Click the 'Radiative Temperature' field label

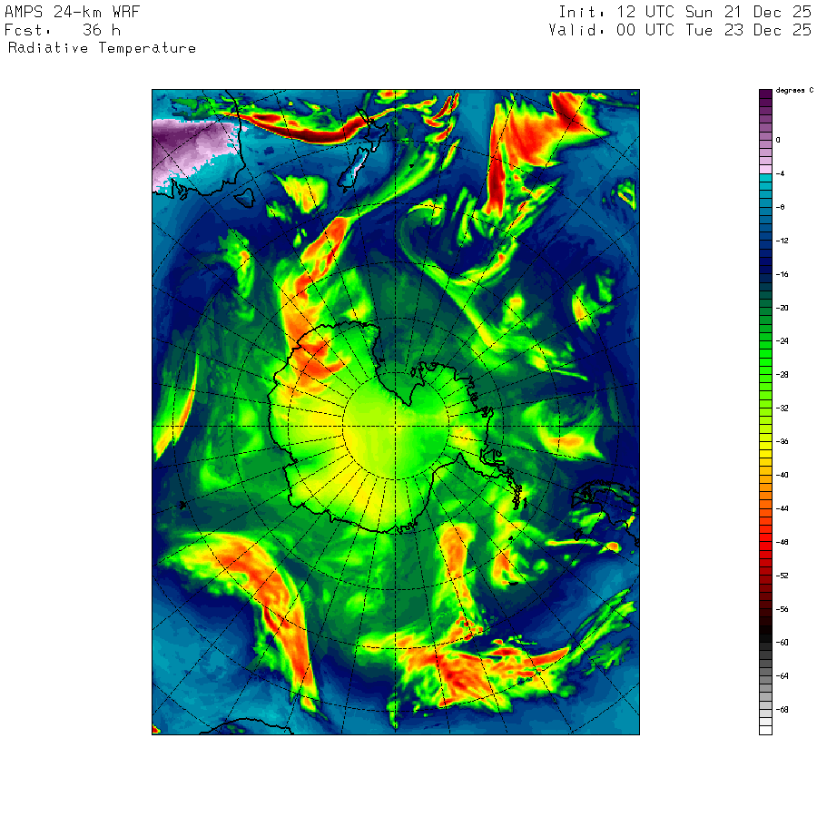tap(102, 48)
